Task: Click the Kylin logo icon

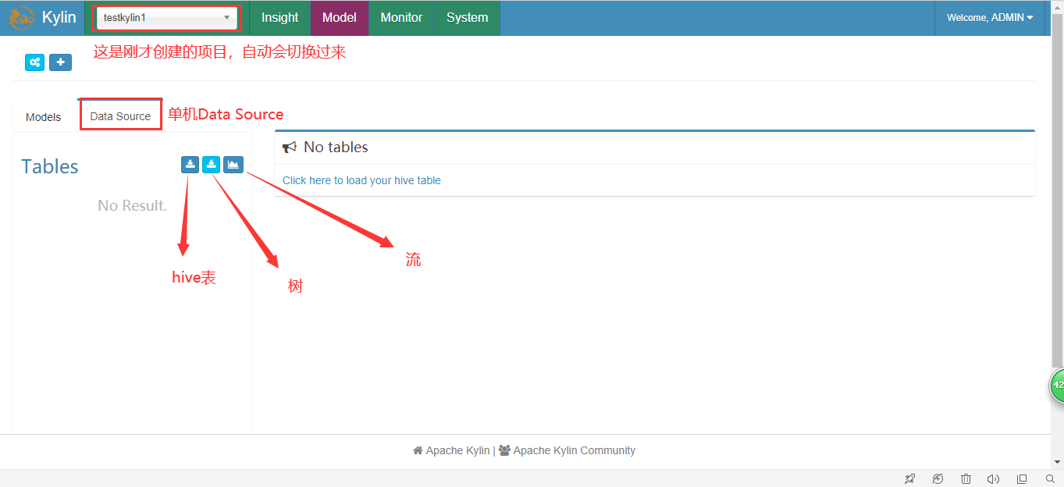Action: point(22,17)
